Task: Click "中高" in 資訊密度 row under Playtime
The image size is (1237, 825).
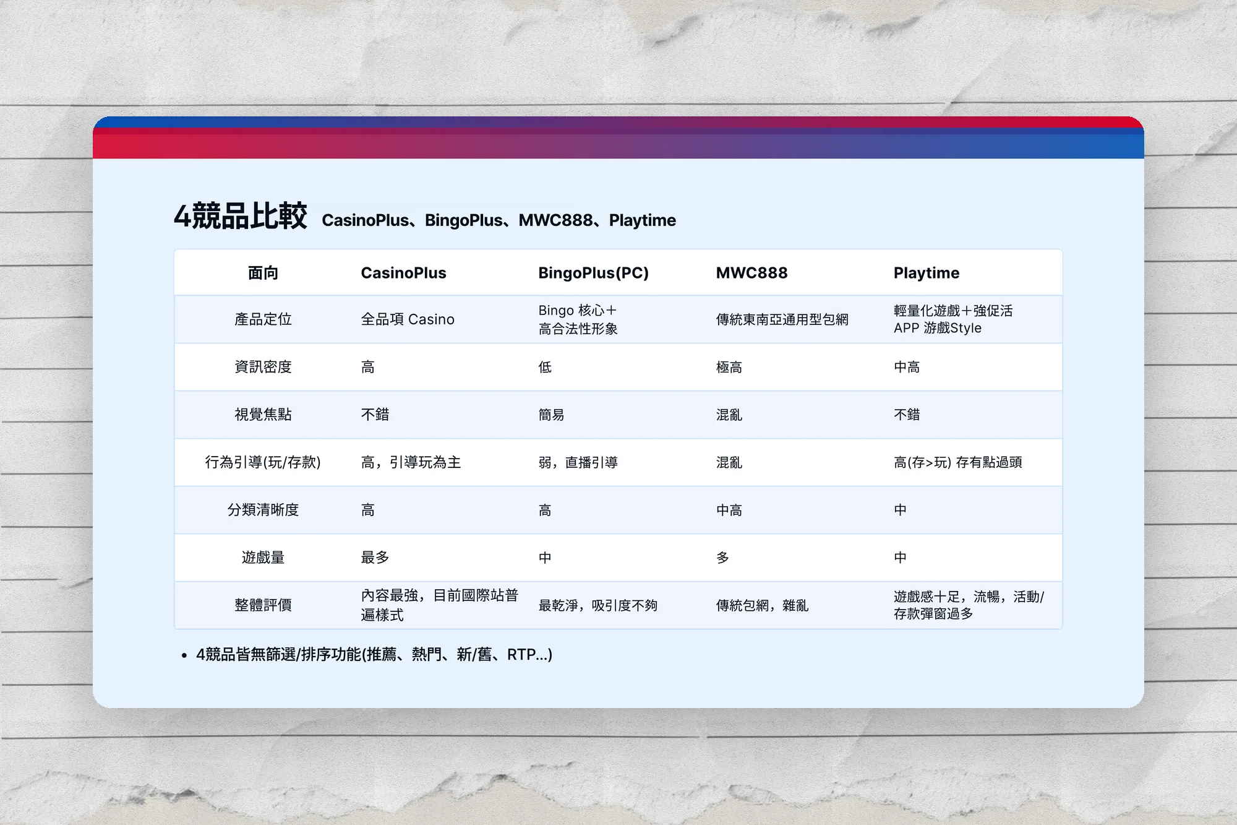Action: (907, 367)
